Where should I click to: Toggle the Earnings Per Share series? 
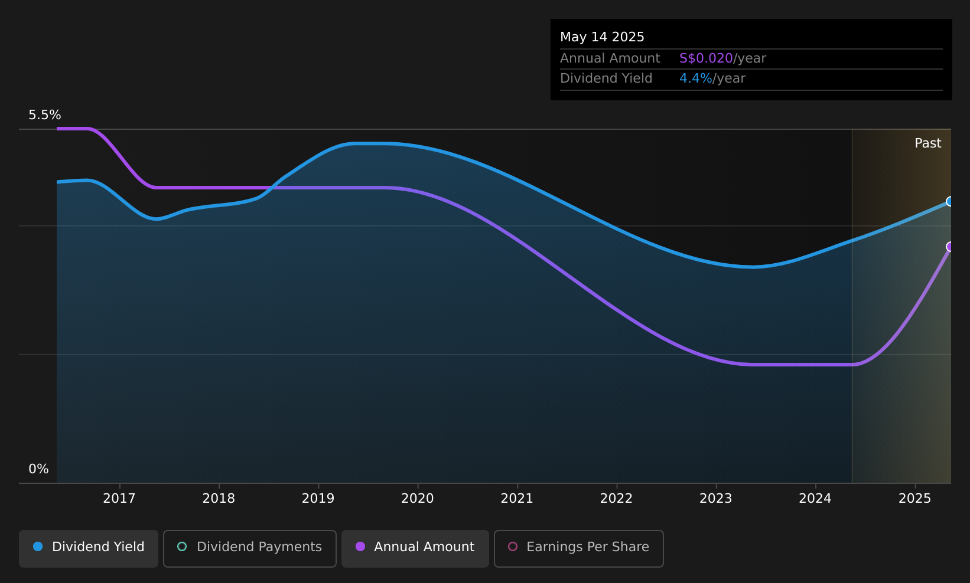click(x=579, y=548)
